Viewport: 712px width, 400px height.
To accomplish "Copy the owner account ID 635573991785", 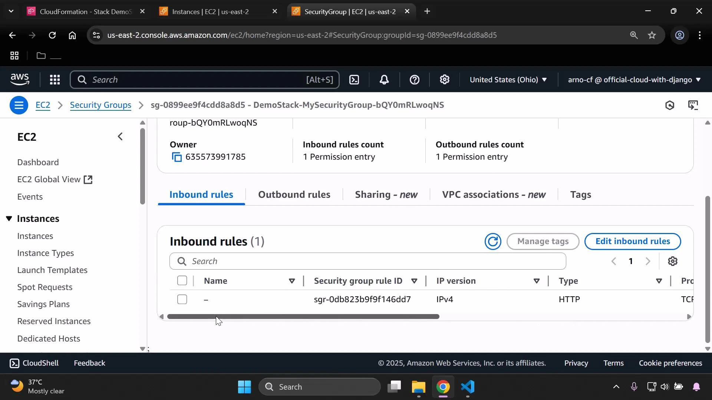I will click(x=177, y=157).
